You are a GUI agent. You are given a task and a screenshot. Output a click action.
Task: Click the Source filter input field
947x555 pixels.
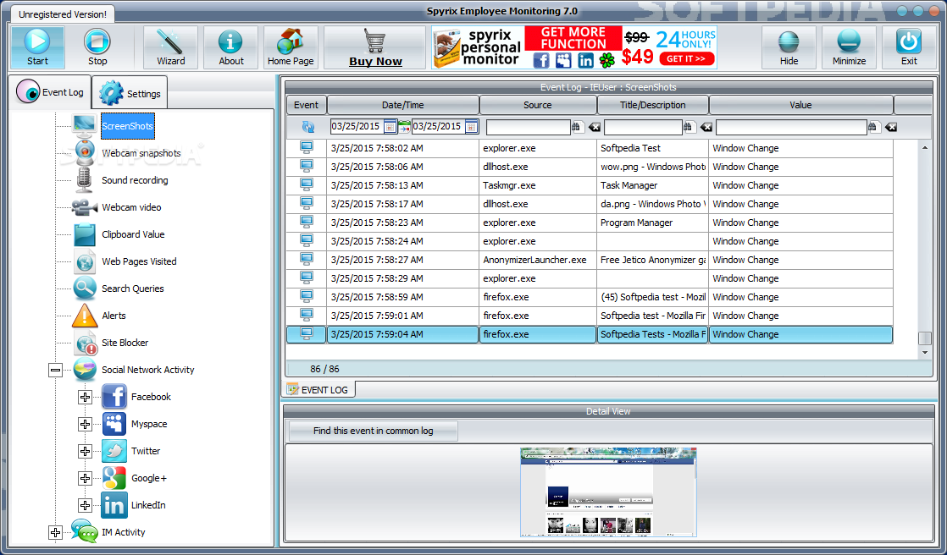tap(529, 127)
